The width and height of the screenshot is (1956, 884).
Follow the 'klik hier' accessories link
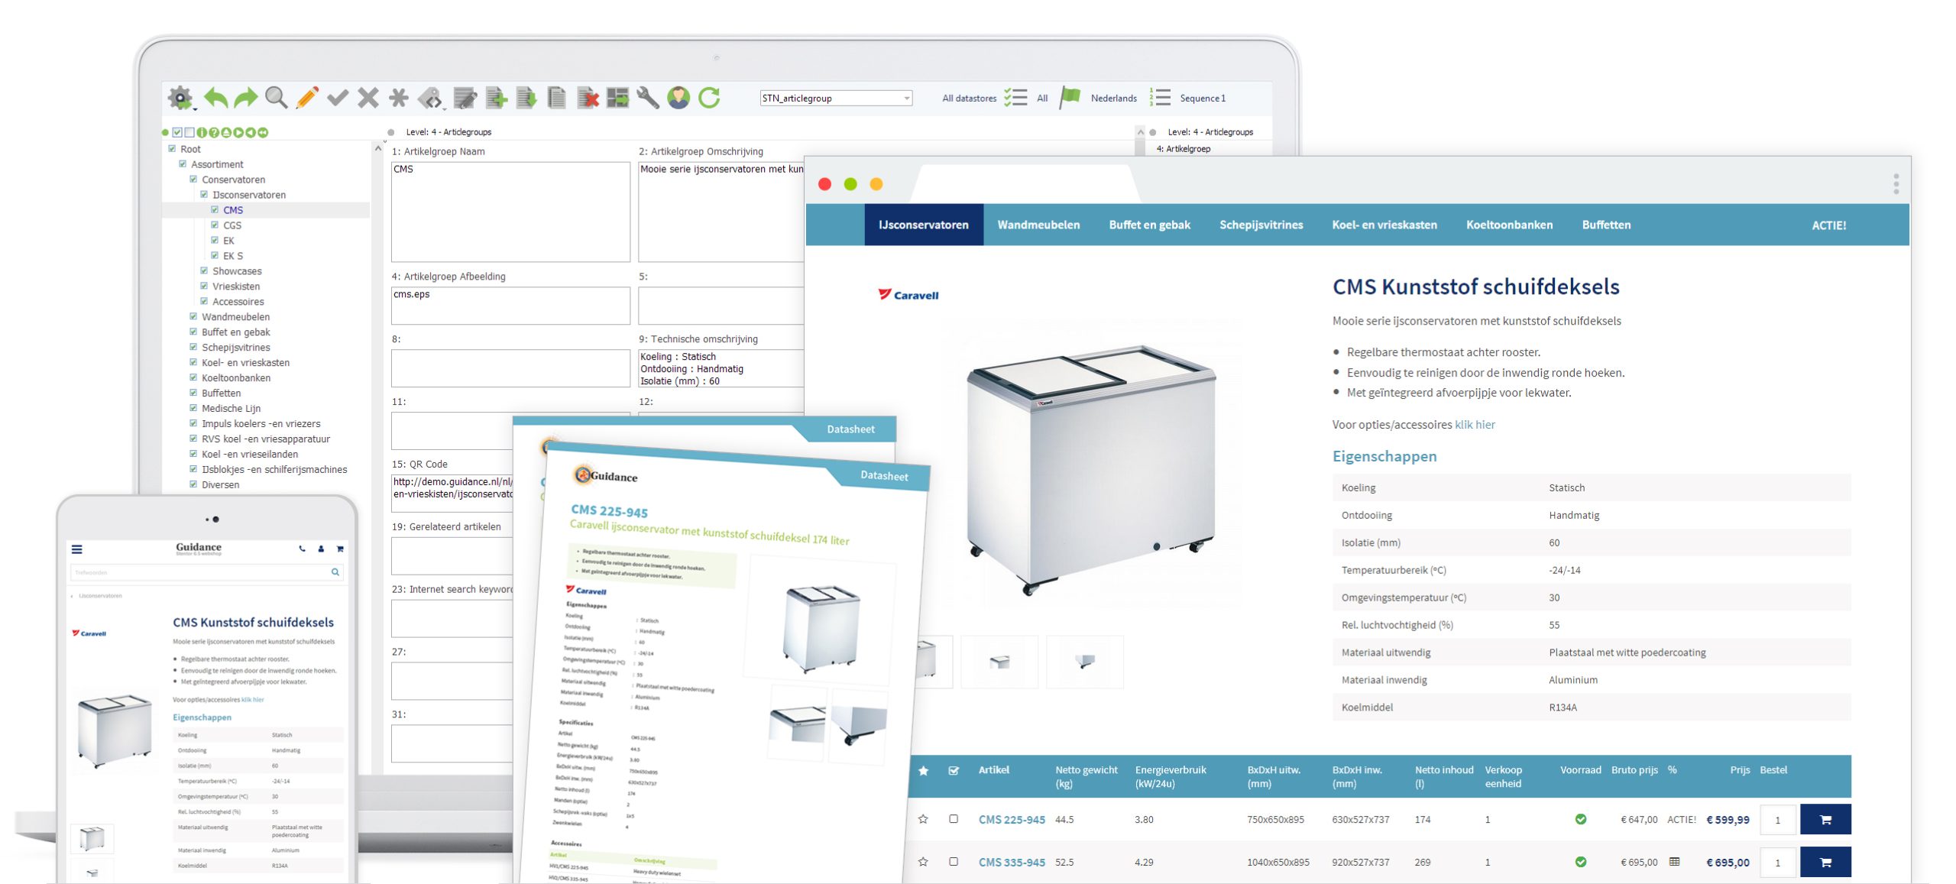(1475, 425)
